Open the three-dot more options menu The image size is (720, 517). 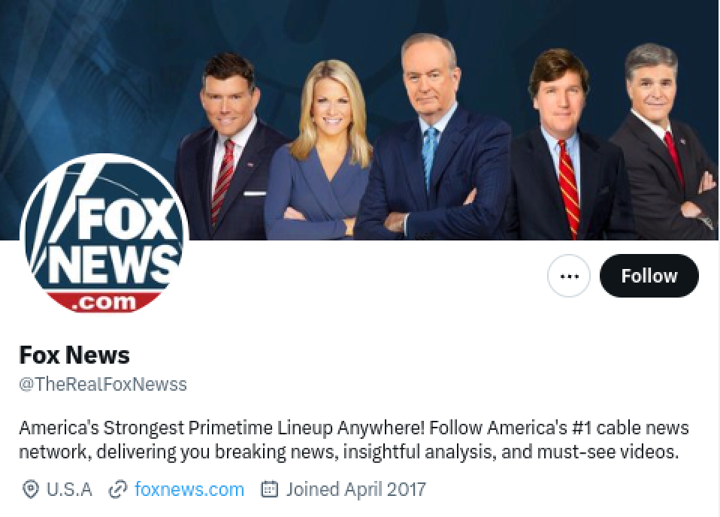569,276
